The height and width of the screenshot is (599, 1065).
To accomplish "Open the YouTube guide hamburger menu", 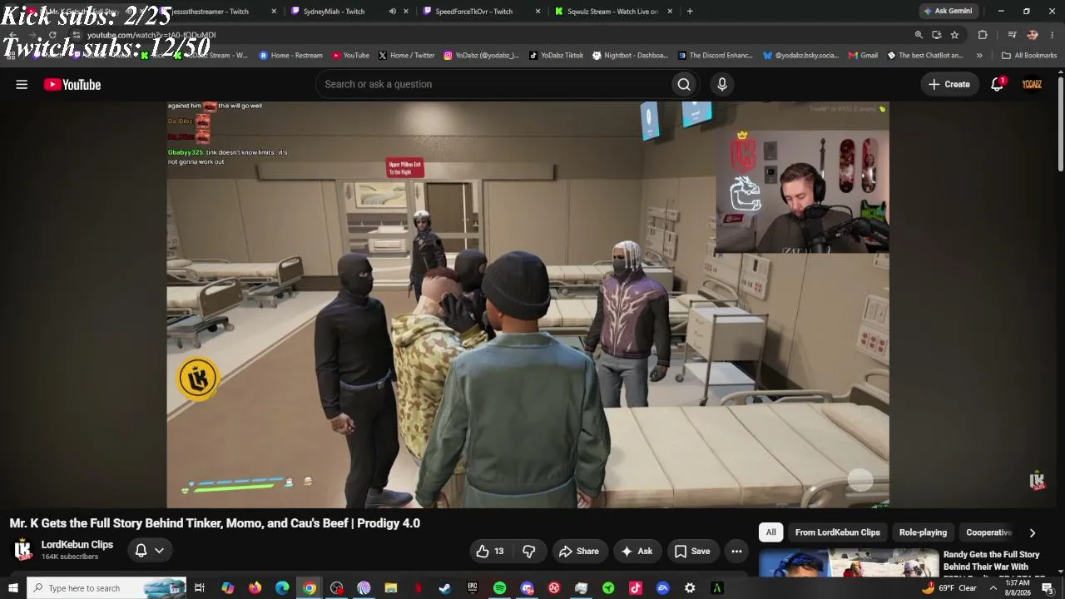I will pyautogui.click(x=22, y=84).
